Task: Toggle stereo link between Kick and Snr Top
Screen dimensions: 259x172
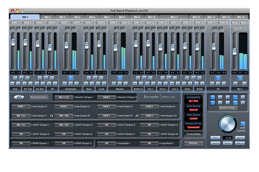Action: 21,78
